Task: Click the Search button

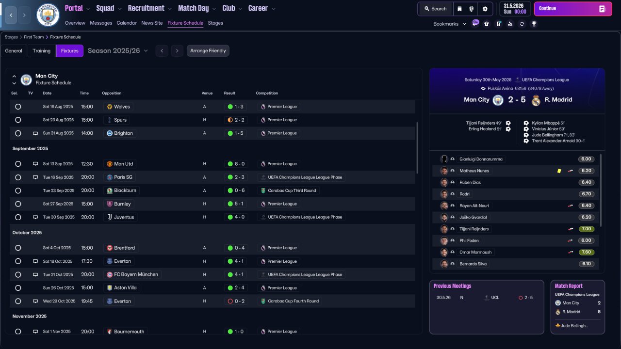Action: [x=435, y=9]
